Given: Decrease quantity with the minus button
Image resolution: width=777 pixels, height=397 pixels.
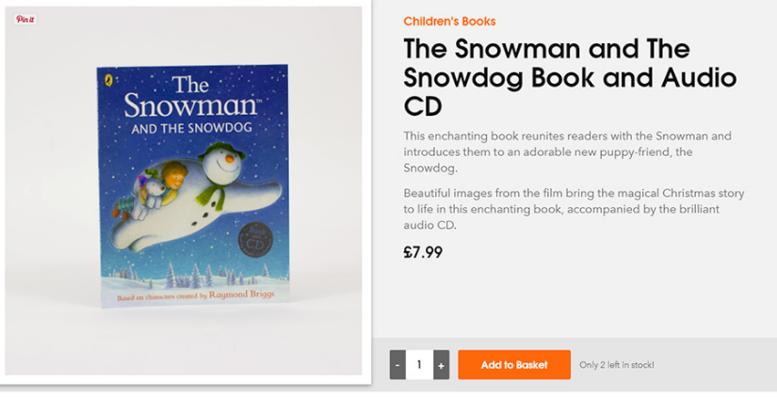Looking at the screenshot, I should pyautogui.click(x=397, y=365).
